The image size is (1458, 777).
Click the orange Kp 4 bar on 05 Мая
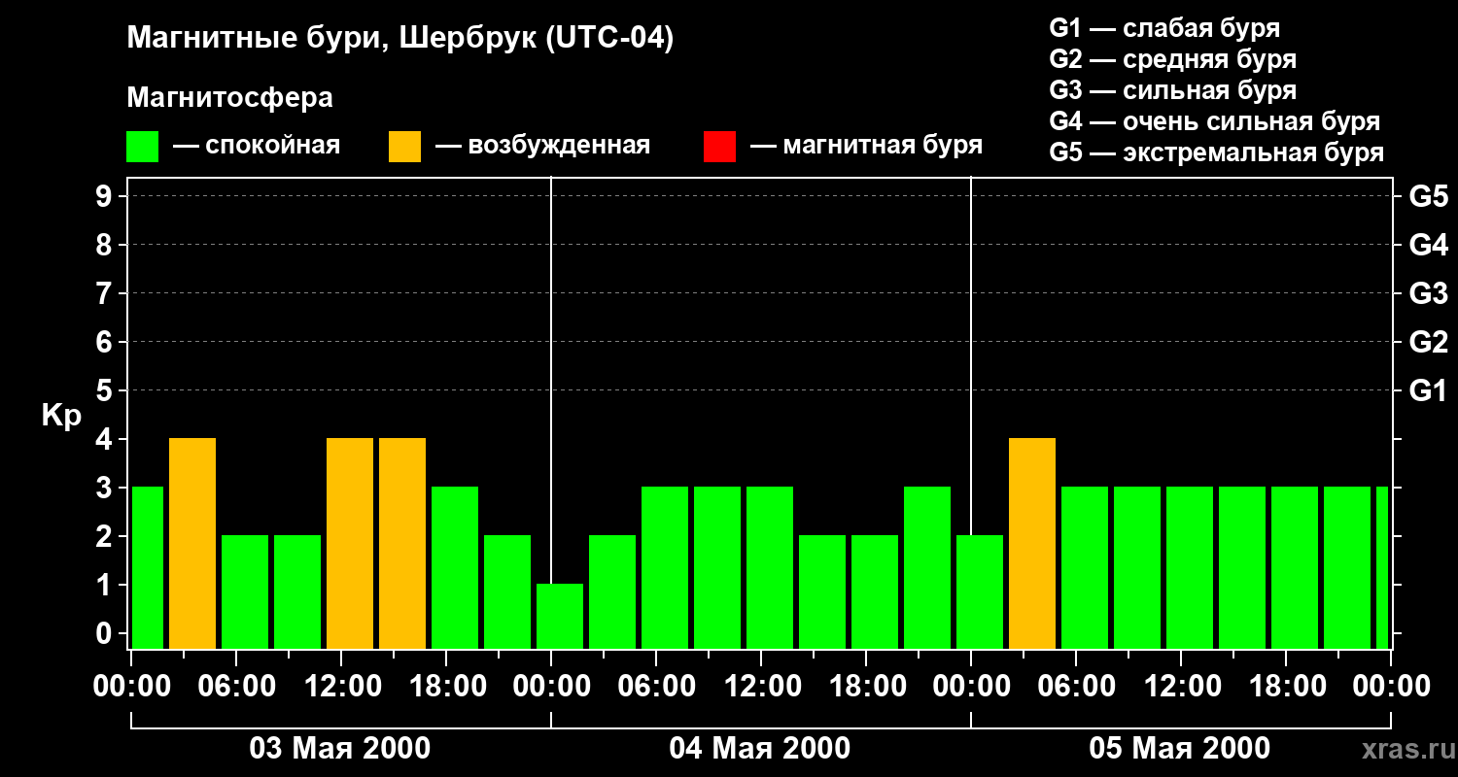1032,544
